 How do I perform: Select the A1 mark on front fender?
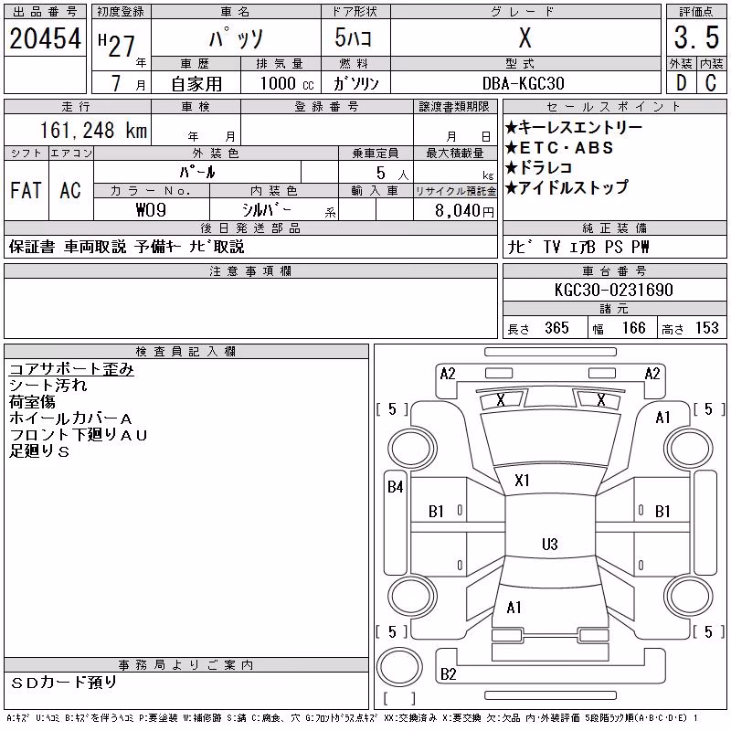[662, 418]
